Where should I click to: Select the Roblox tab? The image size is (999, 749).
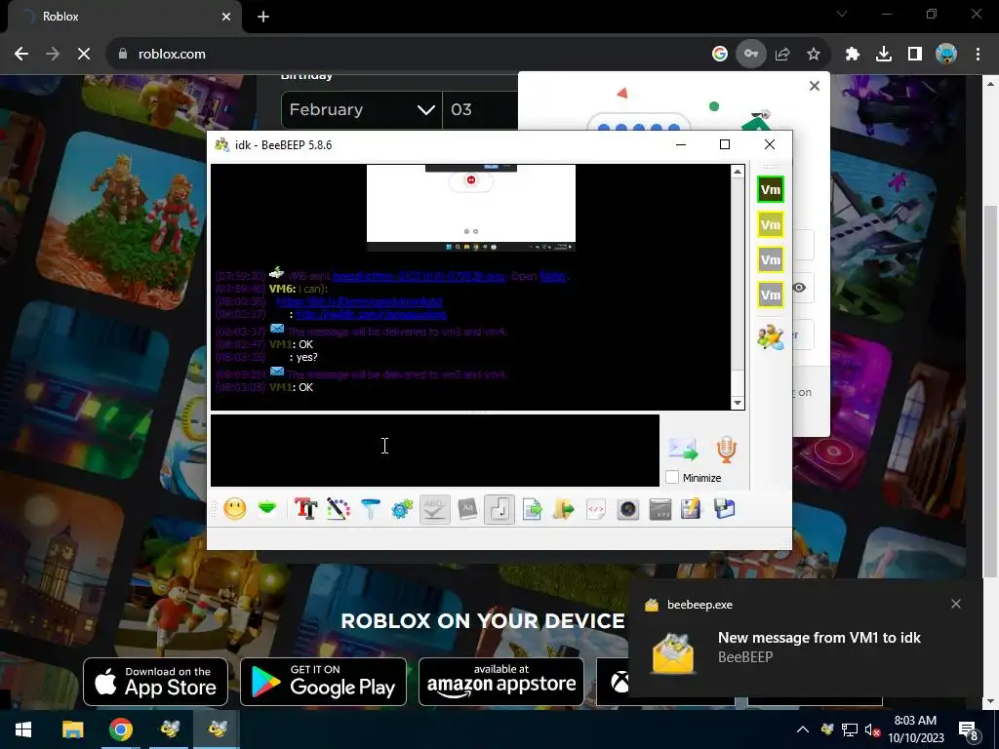pos(124,17)
